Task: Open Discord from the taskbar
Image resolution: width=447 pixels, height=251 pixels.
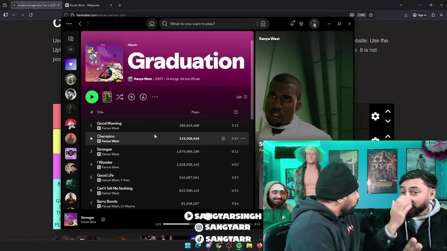Action: pyautogui.click(x=208, y=246)
